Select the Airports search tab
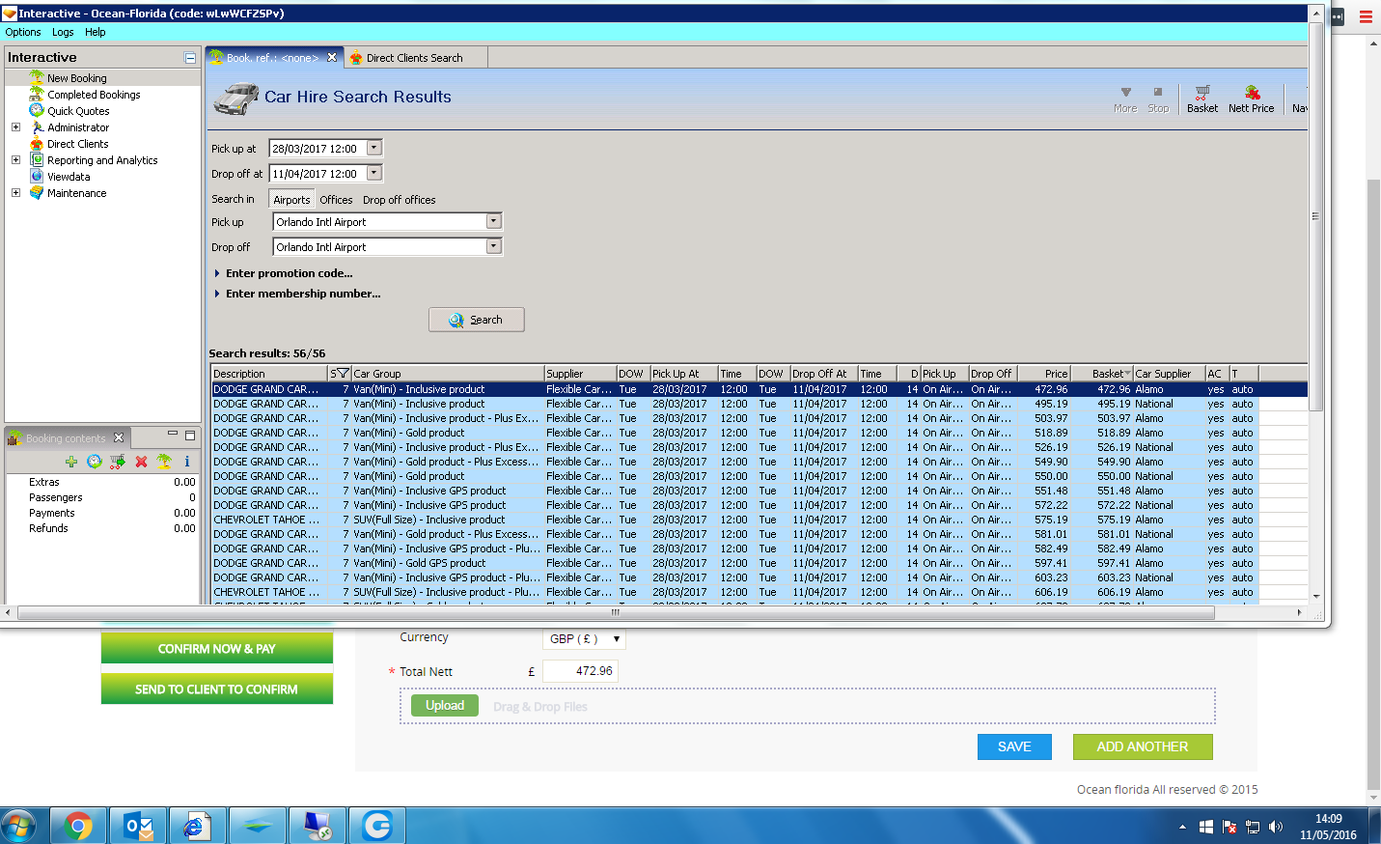 click(291, 200)
